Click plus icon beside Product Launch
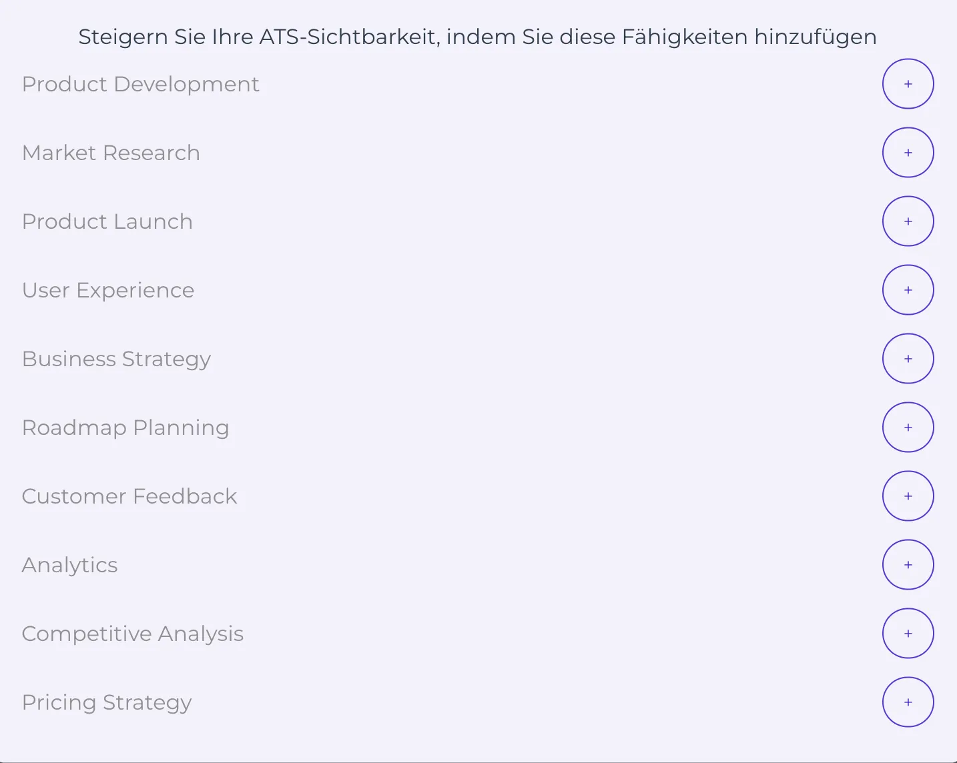 908,221
